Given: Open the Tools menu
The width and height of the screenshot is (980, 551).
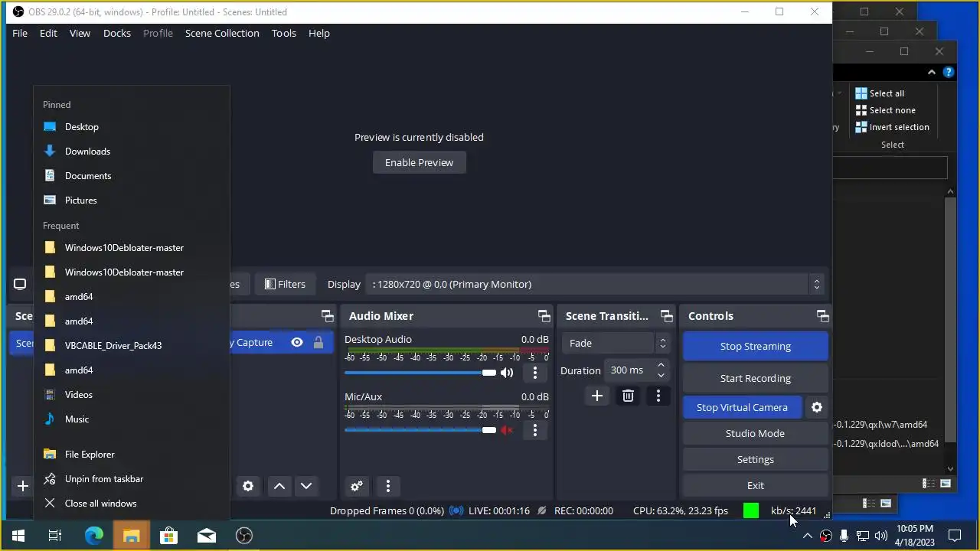Looking at the screenshot, I should 284,33.
